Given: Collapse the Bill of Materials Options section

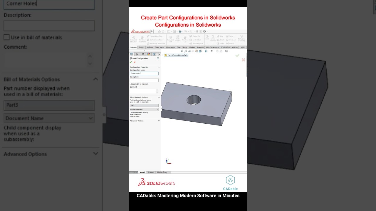Looking at the screenshot, I should (159, 97).
